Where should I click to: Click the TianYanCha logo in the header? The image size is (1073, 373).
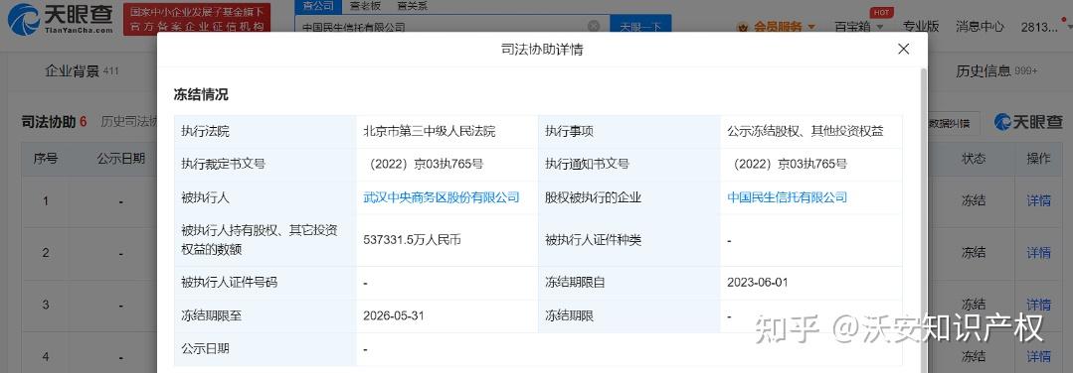point(61,18)
